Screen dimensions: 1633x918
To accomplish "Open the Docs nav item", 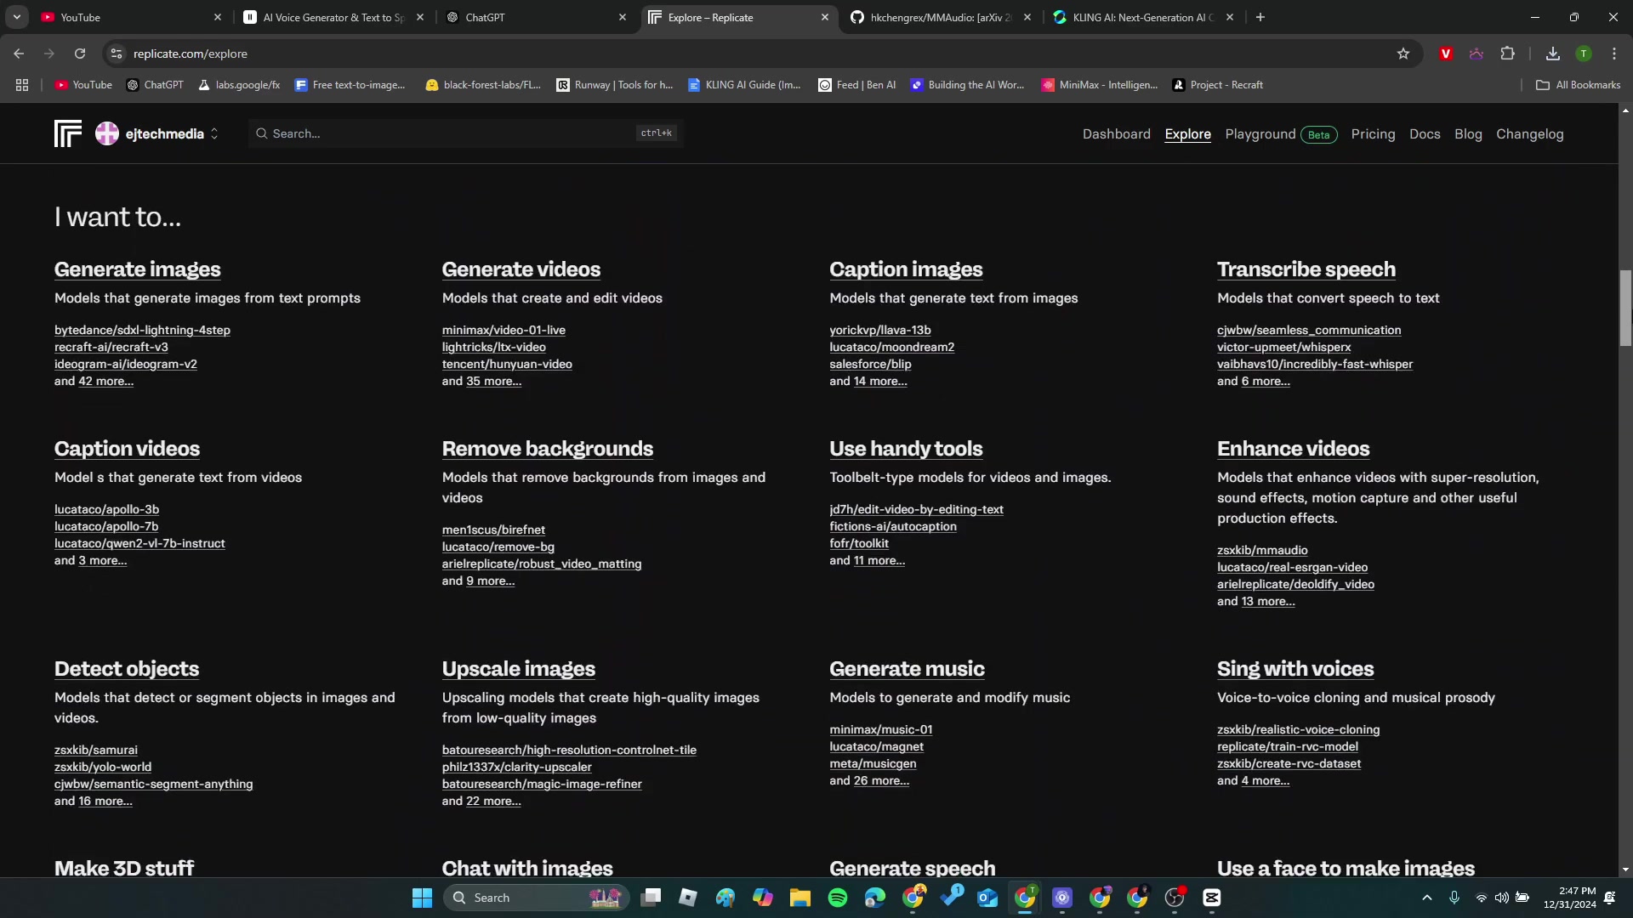I will click(1425, 134).
